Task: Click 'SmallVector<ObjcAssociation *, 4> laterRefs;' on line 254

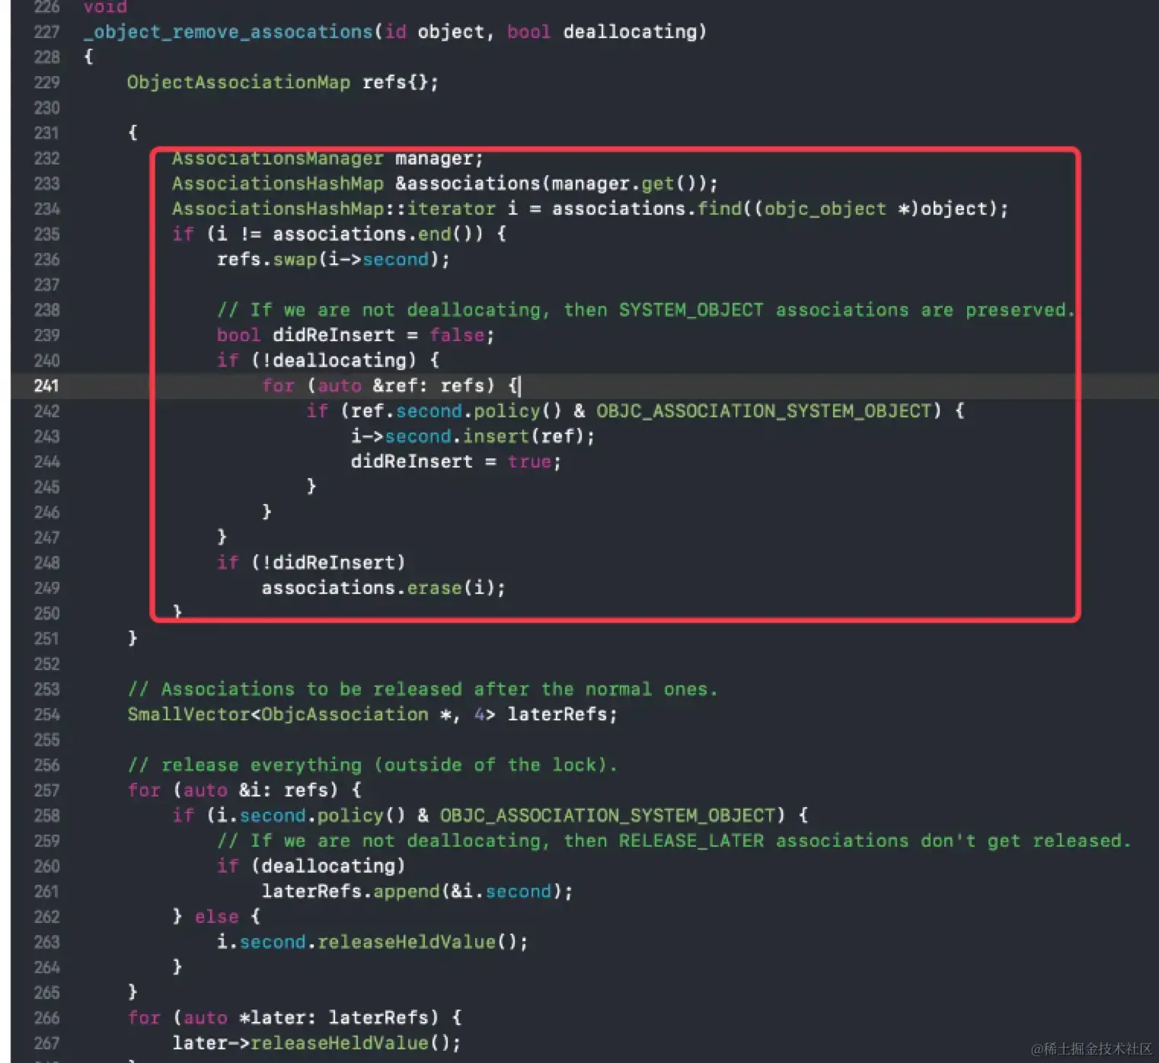Action: [372, 714]
